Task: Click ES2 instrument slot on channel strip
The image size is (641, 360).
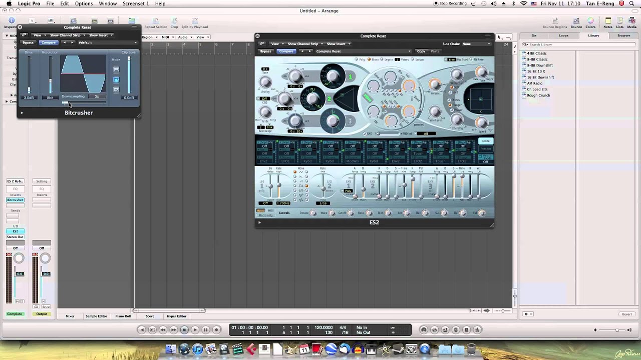Action: pos(15,231)
